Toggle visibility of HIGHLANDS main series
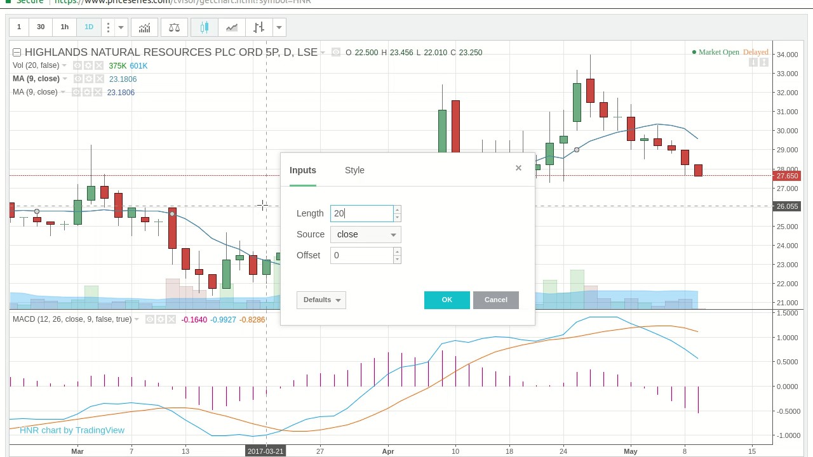This screenshot has width=813, height=457. [x=336, y=53]
